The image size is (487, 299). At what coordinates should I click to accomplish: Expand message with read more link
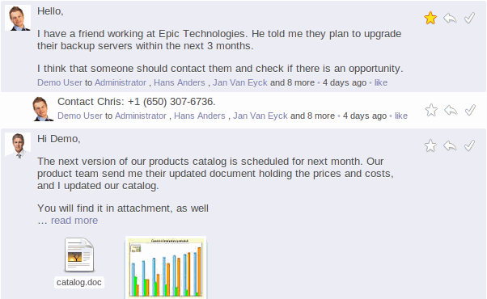point(74,221)
